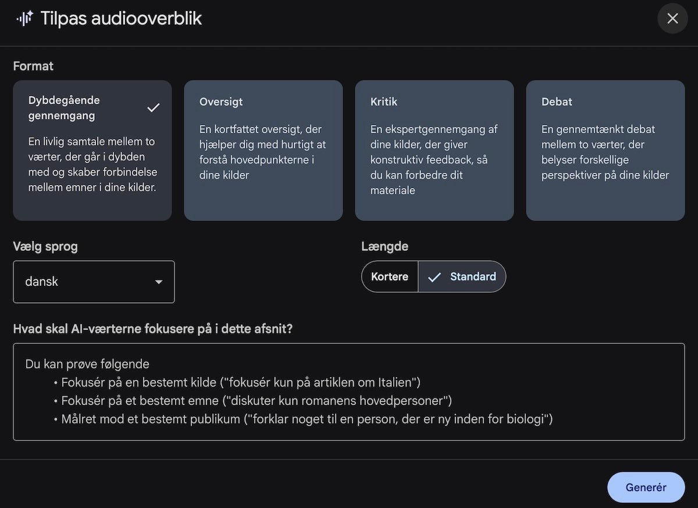Click the Debat card description text

[x=605, y=152]
